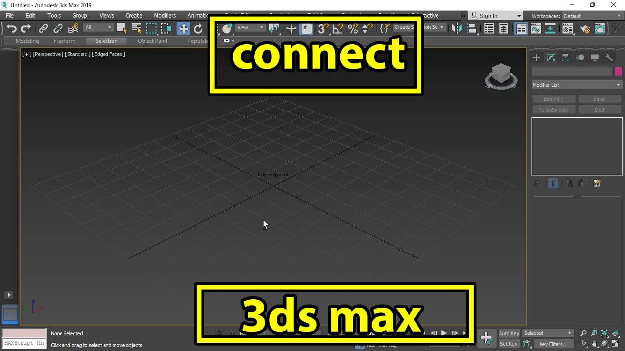The height and width of the screenshot is (351, 625).
Task: Switch to the Utilities command panel
Action: (609, 58)
